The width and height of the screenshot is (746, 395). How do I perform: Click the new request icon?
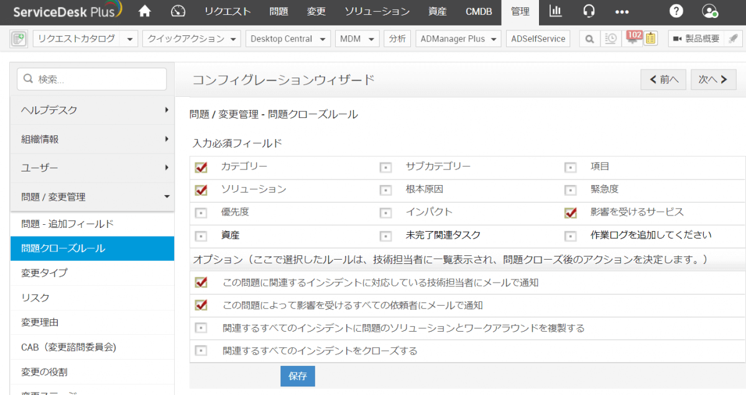(x=19, y=39)
